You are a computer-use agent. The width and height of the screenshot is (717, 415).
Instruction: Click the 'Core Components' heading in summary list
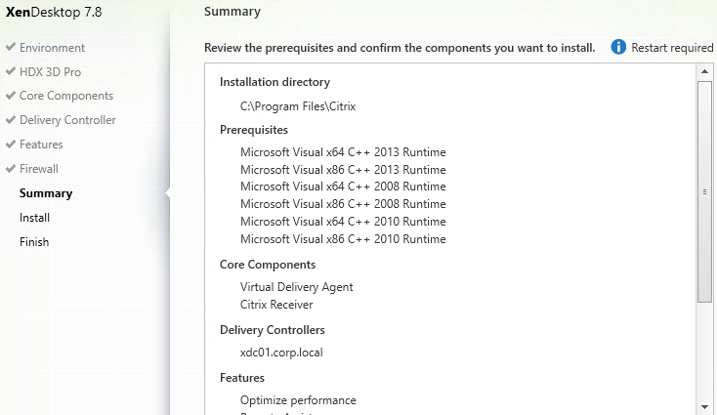coord(268,265)
